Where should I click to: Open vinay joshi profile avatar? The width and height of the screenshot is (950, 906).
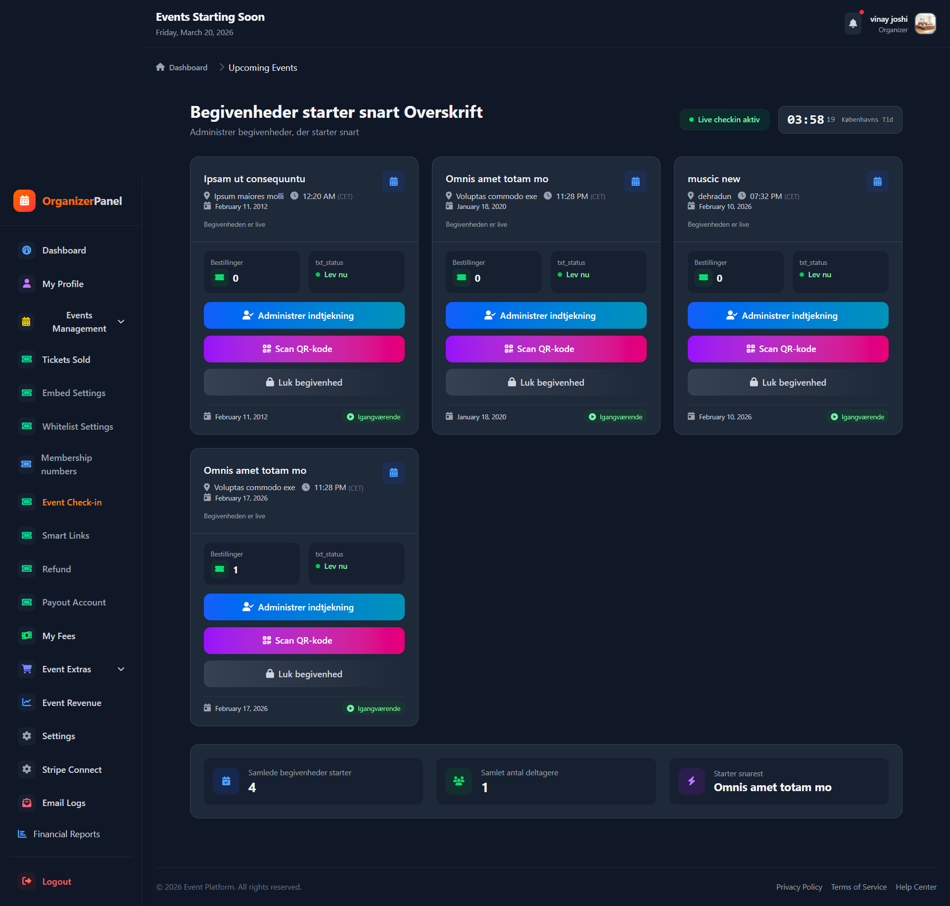[x=925, y=23]
